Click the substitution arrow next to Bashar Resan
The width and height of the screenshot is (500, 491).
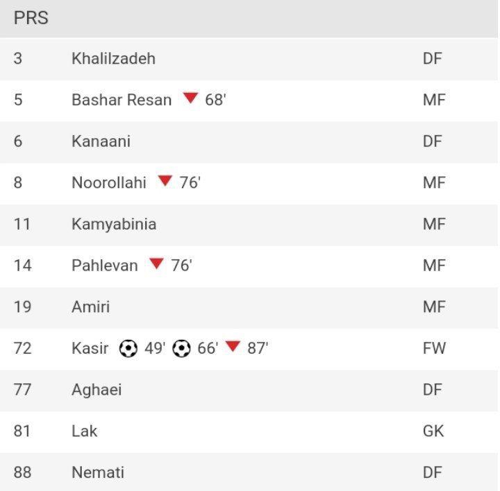(191, 98)
